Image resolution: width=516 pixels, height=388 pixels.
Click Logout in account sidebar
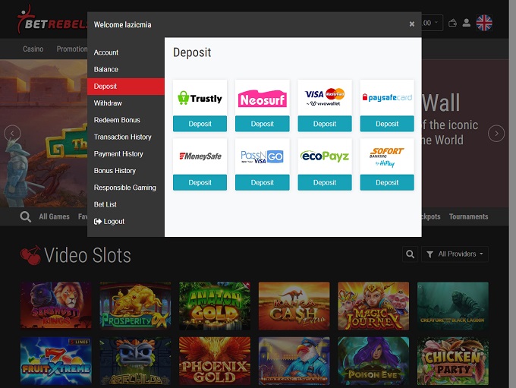pos(109,222)
